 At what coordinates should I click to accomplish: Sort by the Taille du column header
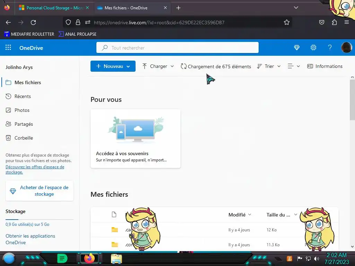coord(282,215)
